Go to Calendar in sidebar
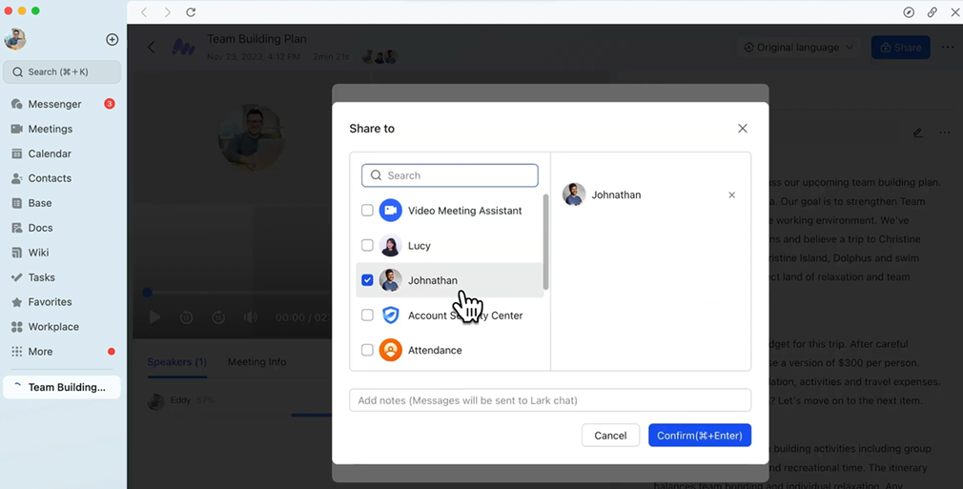The width and height of the screenshot is (963, 489). click(x=49, y=153)
